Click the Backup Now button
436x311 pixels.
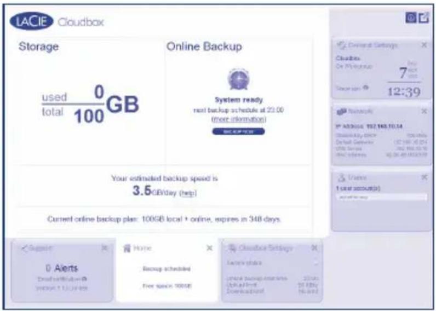[x=238, y=131]
